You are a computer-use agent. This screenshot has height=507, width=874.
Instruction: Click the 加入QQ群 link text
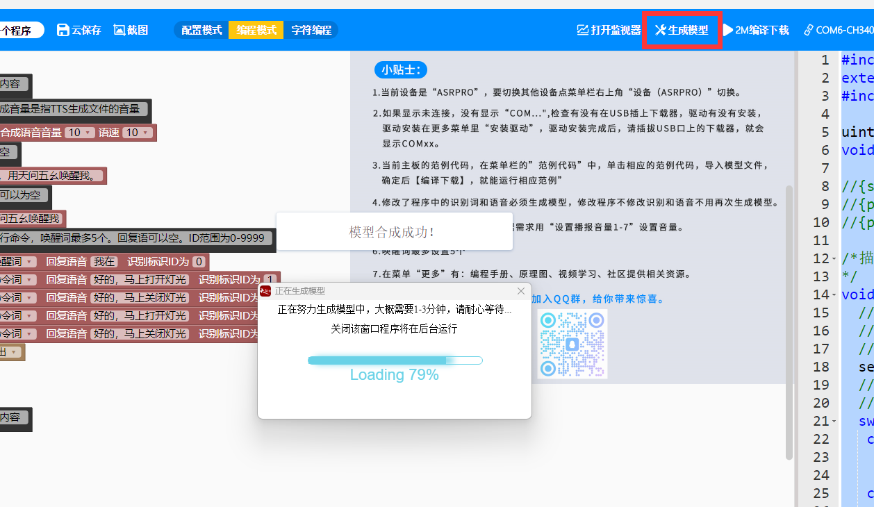click(x=597, y=299)
